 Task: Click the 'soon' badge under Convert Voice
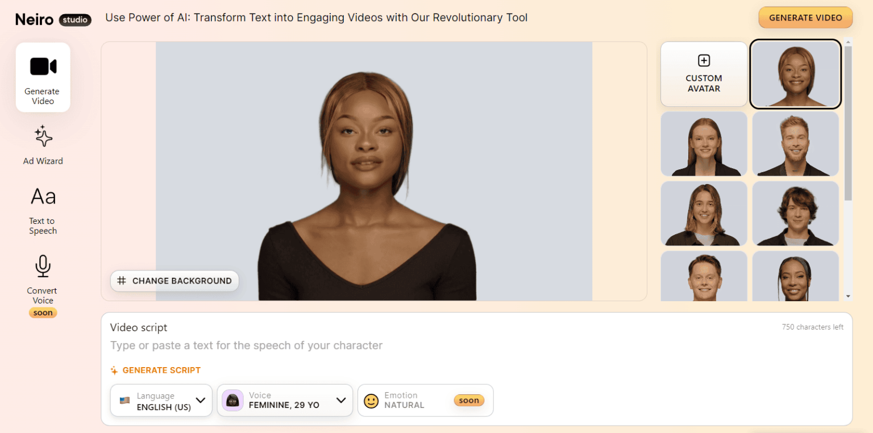tap(43, 313)
